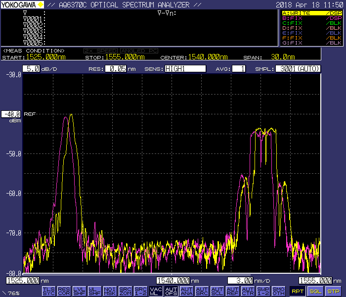The height and width of the screenshot is (297, 346).
Task: Select the RES COR indicator
Action: [64, 291]
